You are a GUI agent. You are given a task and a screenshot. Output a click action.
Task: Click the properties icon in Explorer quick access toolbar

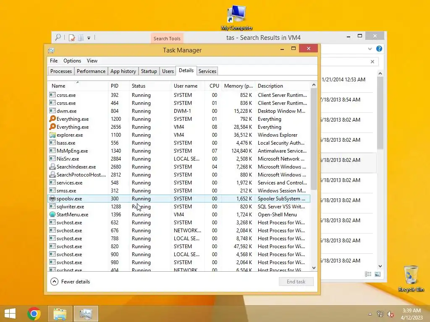click(x=72, y=38)
